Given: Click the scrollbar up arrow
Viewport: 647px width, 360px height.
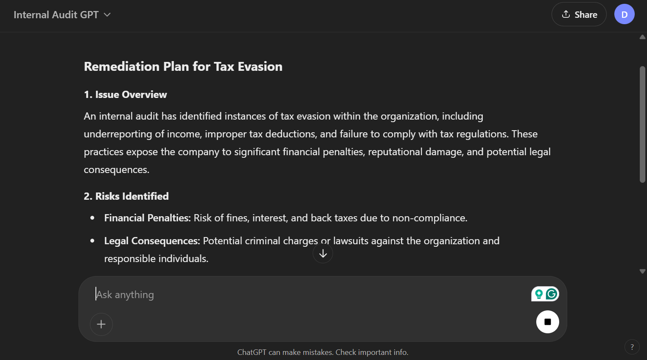Looking at the screenshot, I should tap(642, 37).
